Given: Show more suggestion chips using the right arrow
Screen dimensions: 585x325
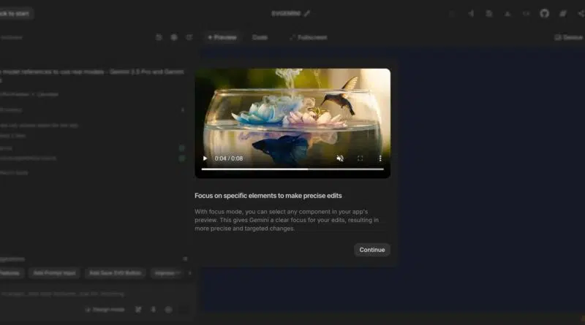Looking at the screenshot, I should pyautogui.click(x=189, y=273).
